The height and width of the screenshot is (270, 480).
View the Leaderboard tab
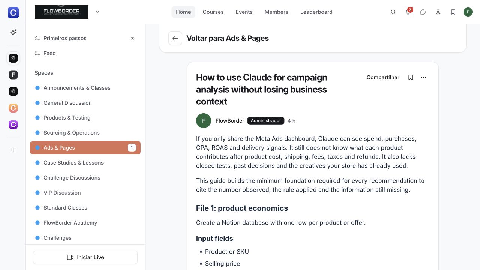[316, 12]
